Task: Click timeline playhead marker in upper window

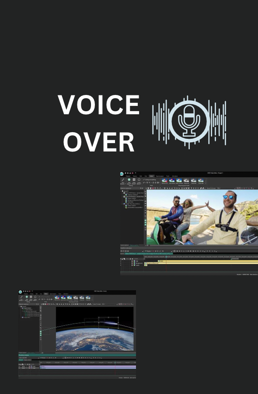Action: 166,257
